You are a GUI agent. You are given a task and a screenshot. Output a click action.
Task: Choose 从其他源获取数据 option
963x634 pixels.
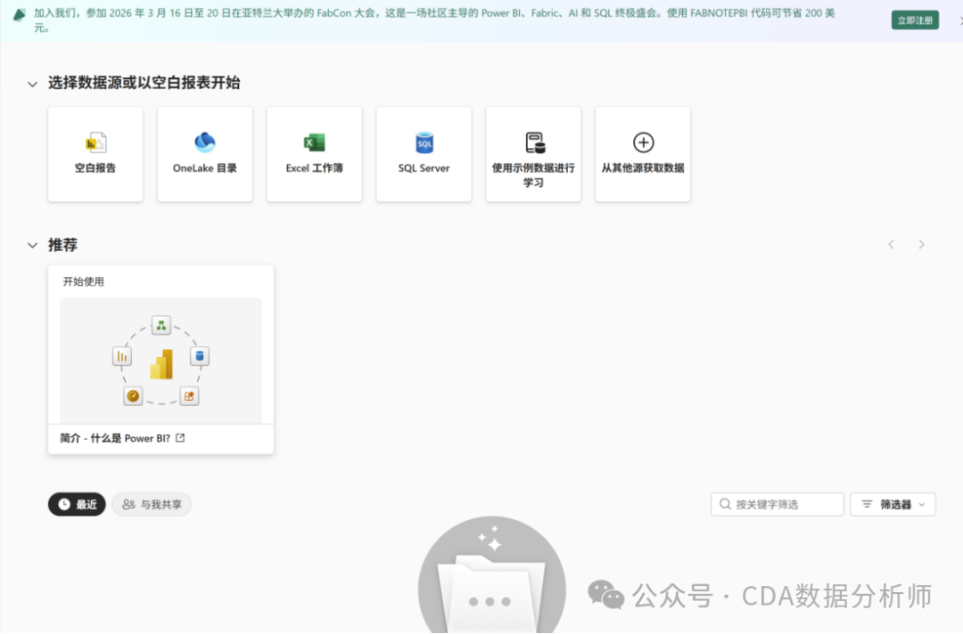tap(642, 153)
